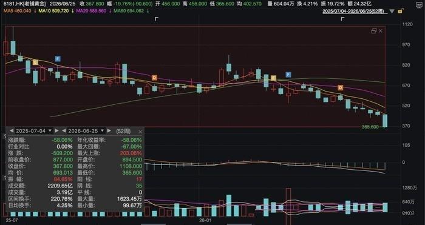Step the start date 2025-07-04 forward
Screen dimensions: 425x225
(x=56, y=131)
